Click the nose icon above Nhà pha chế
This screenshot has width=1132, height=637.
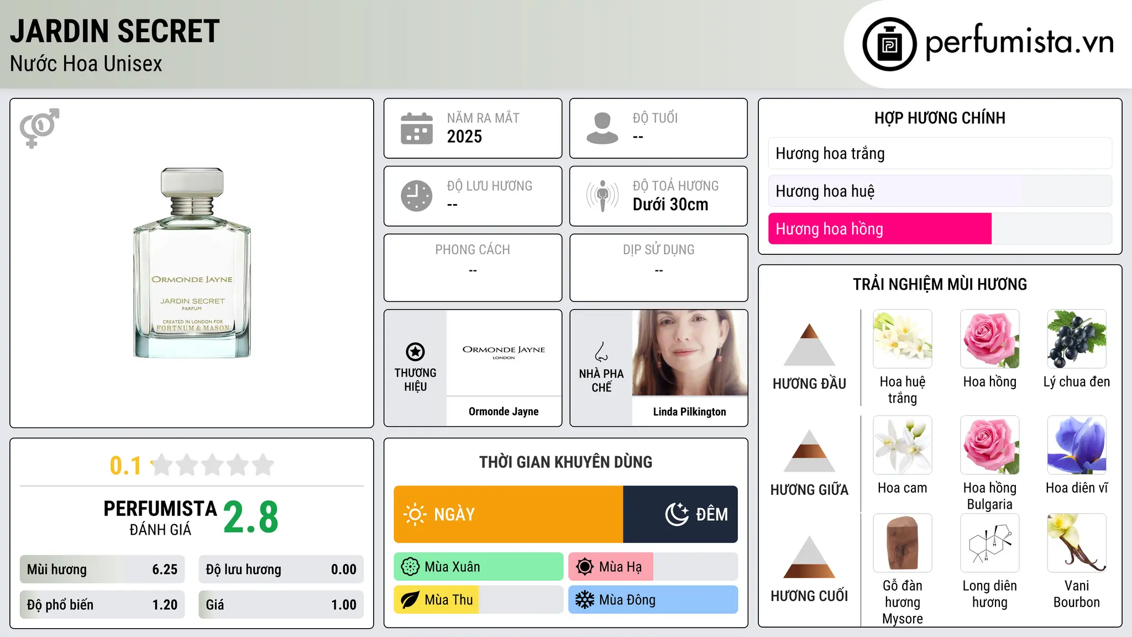[x=601, y=352]
